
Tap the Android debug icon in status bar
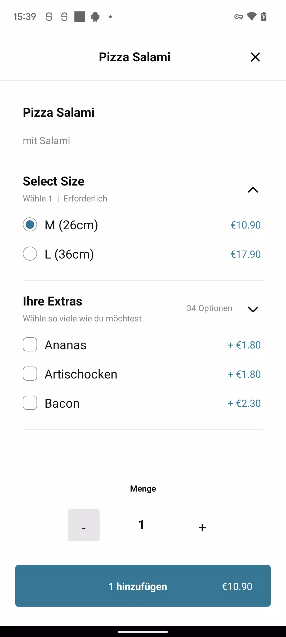pos(95,17)
